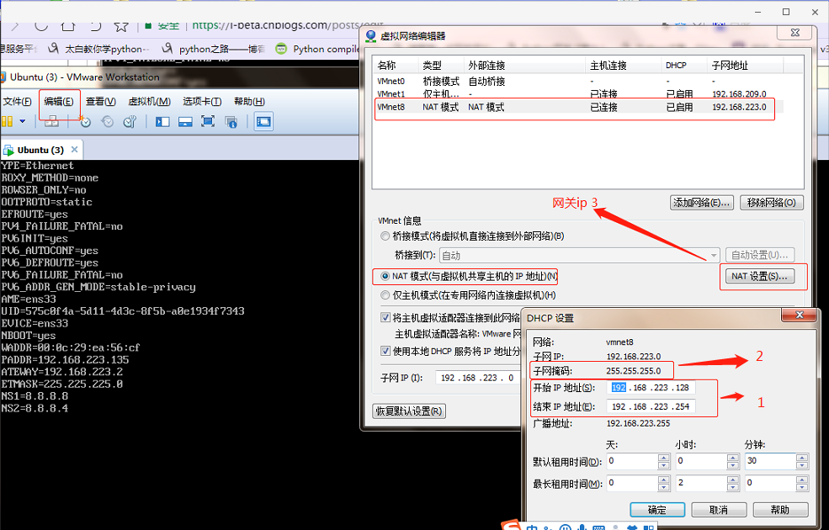Screen dimensions: 829x530
Task: Open the 文件(F) menu
Action: pyautogui.click(x=17, y=102)
